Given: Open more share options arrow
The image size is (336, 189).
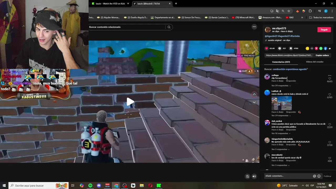Looking at the screenshot, I should pos(330,48).
